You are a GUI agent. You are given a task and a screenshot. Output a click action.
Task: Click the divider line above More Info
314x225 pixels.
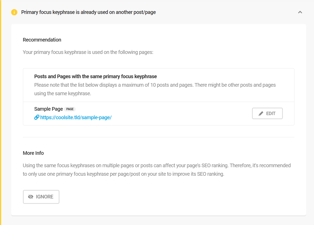click(x=158, y=137)
